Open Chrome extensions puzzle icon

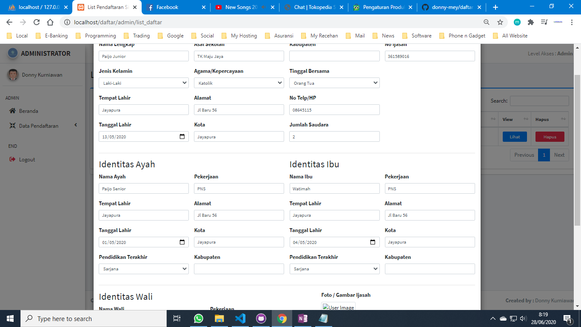(531, 22)
